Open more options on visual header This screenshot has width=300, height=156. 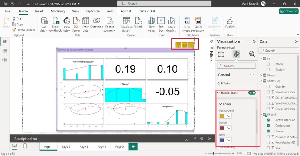click(191, 45)
